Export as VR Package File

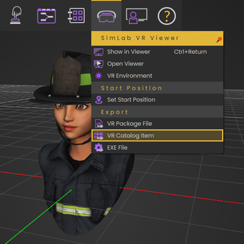coord(157,124)
